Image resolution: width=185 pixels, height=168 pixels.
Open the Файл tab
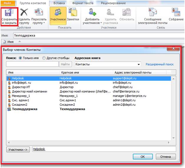tap(7, 3)
